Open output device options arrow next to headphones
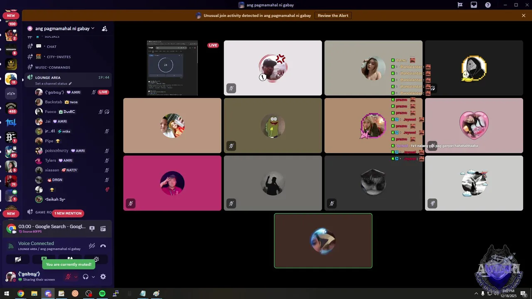The height and width of the screenshot is (299, 532). click(x=93, y=277)
